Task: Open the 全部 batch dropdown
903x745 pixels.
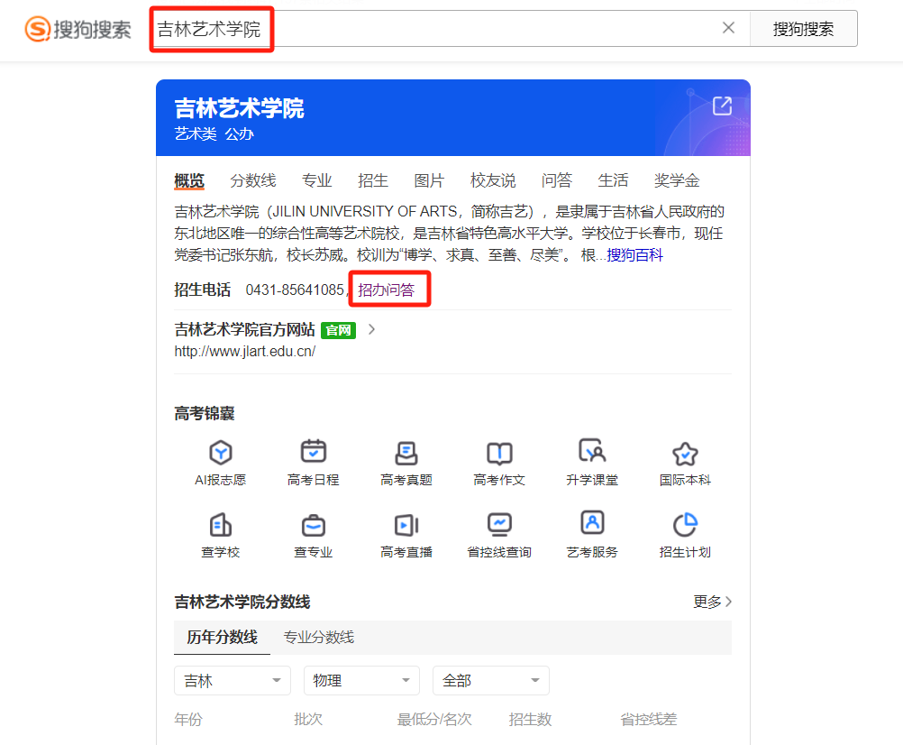Action: 491,680
